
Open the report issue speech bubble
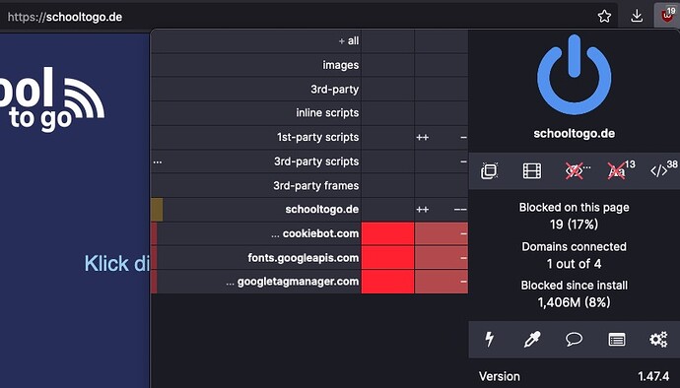click(x=574, y=339)
